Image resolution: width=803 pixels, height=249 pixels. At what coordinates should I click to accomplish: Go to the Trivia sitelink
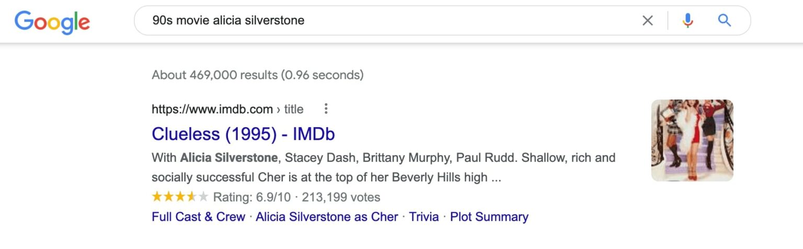coord(423,217)
